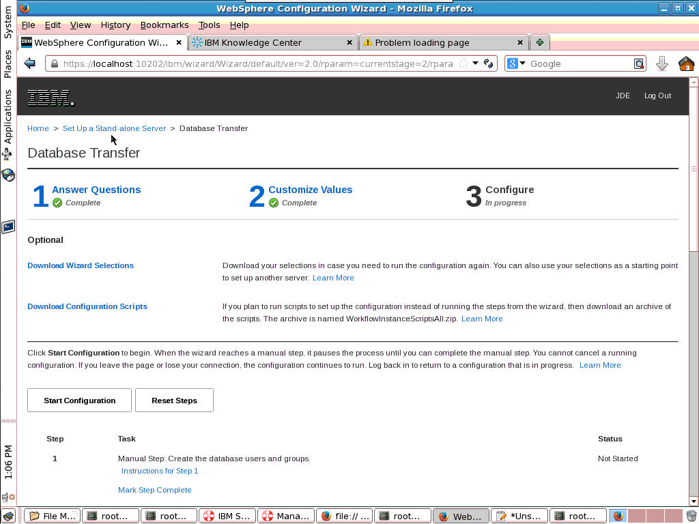The image size is (699, 524).
Task: Open the Edit menu
Action: click(53, 25)
